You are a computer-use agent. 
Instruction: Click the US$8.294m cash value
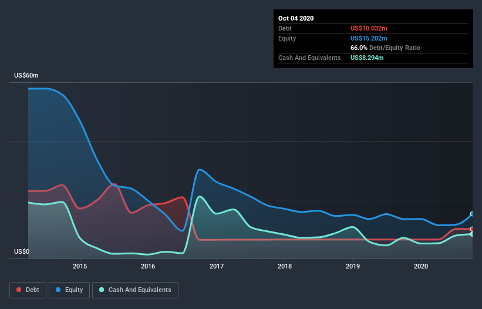click(367, 58)
